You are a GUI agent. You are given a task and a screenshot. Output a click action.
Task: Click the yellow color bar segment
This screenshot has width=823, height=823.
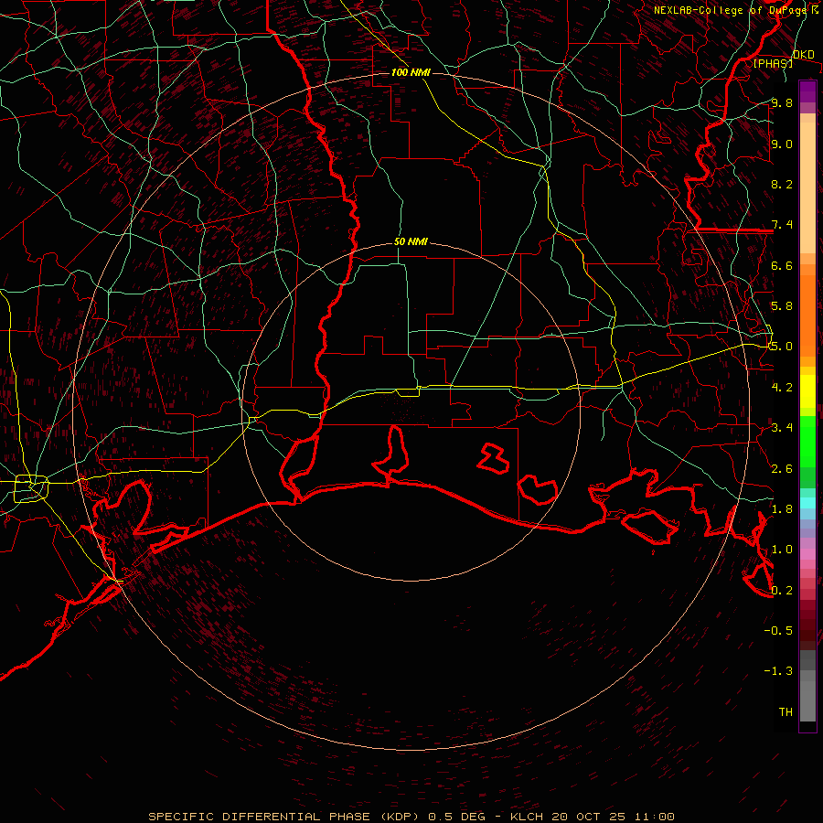[807, 391]
